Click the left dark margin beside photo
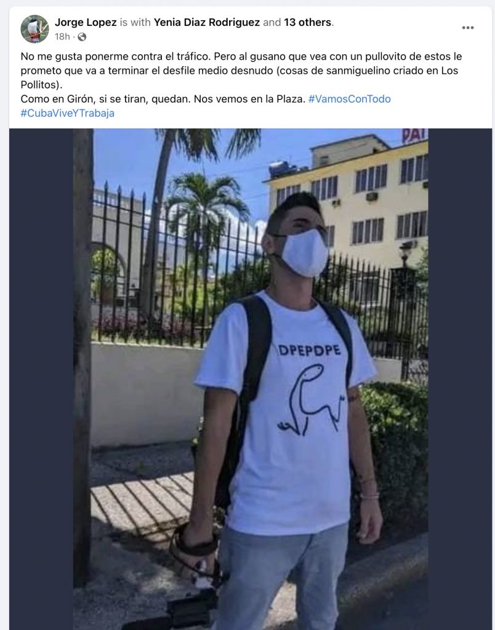 tap(41, 379)
